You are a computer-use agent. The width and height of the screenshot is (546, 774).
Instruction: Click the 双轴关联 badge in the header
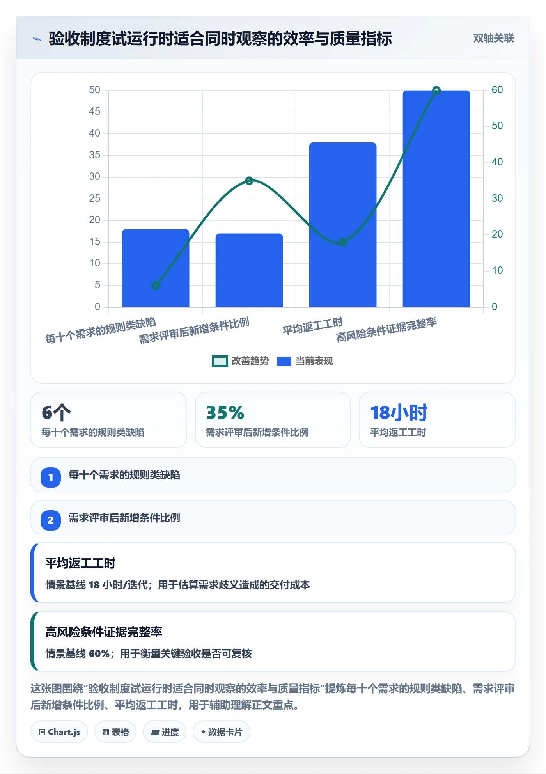(x=493, y=38)
